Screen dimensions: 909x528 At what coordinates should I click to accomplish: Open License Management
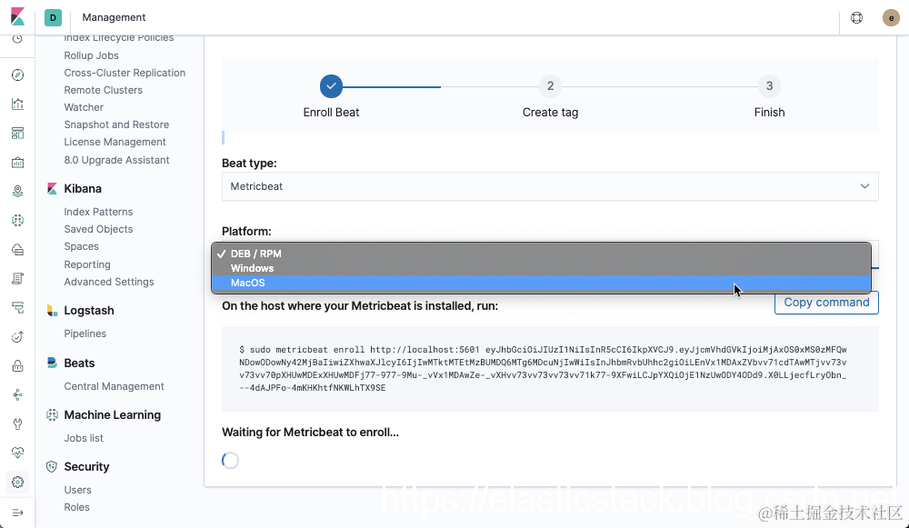click(115, 143)
